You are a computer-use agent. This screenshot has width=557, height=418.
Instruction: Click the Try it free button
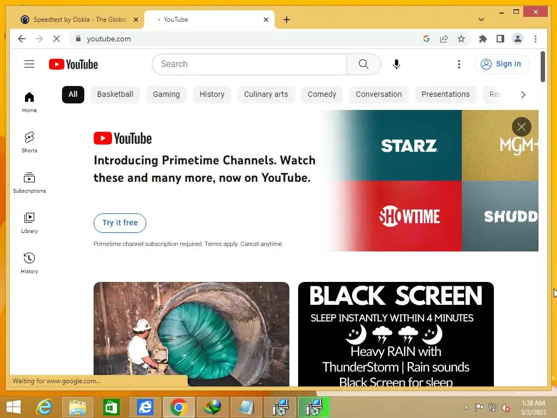coord(120,223)
